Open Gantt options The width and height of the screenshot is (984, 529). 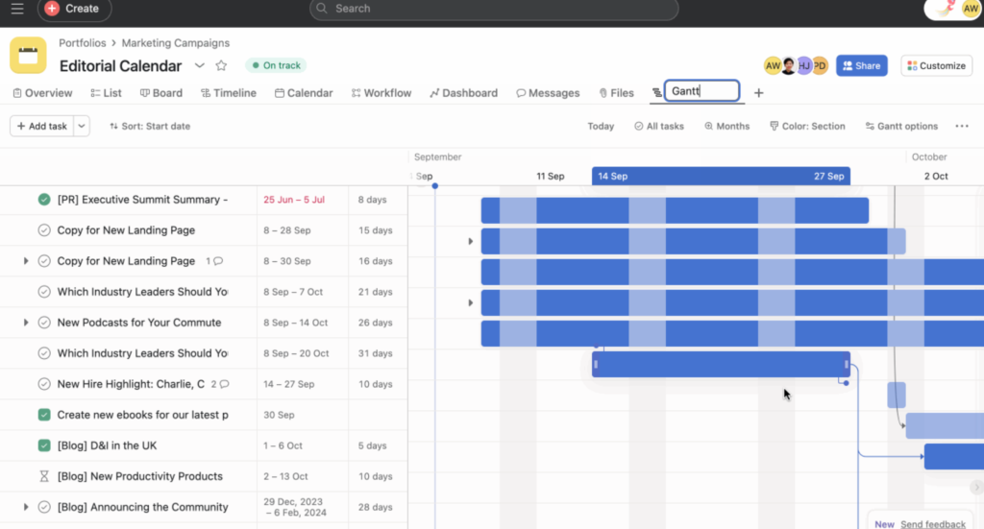click(901, 126)
